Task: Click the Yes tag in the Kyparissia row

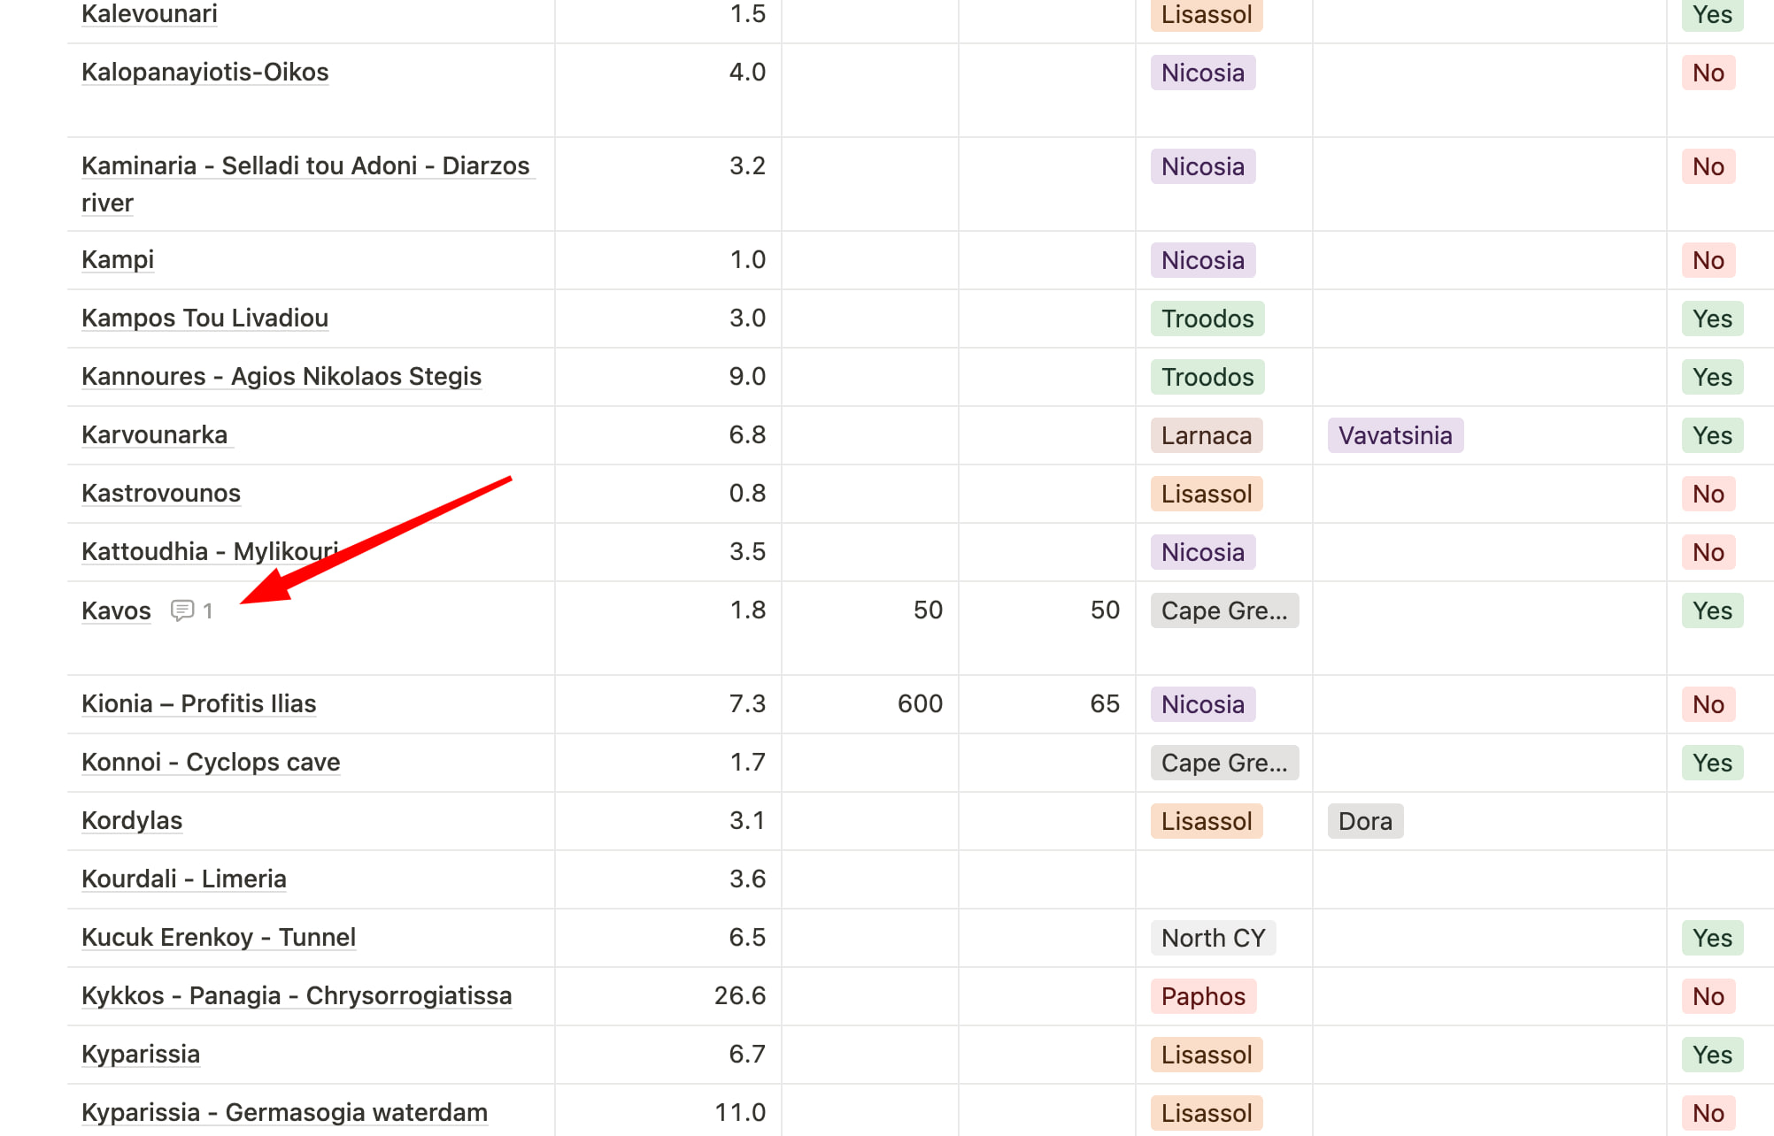Action: pyautogui.click(x=1711, y=1055)
